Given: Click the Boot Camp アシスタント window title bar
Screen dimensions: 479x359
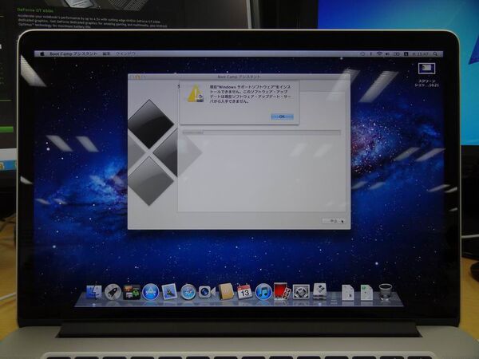Looking at the screenshot, I should (239, 77).
